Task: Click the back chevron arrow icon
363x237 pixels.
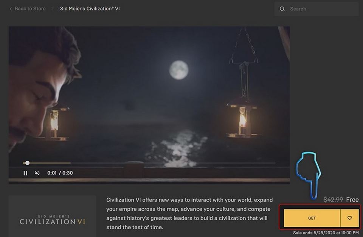Action: (11, 9)
